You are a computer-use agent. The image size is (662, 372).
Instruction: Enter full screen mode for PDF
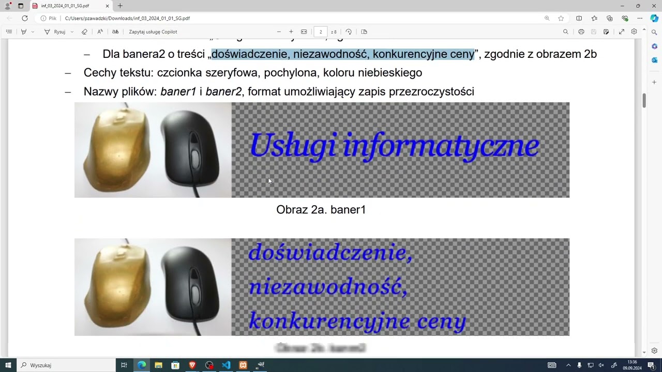click(622, 32)
